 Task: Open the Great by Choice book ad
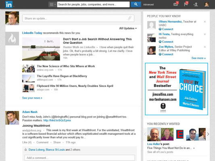(x=176, y=89)
